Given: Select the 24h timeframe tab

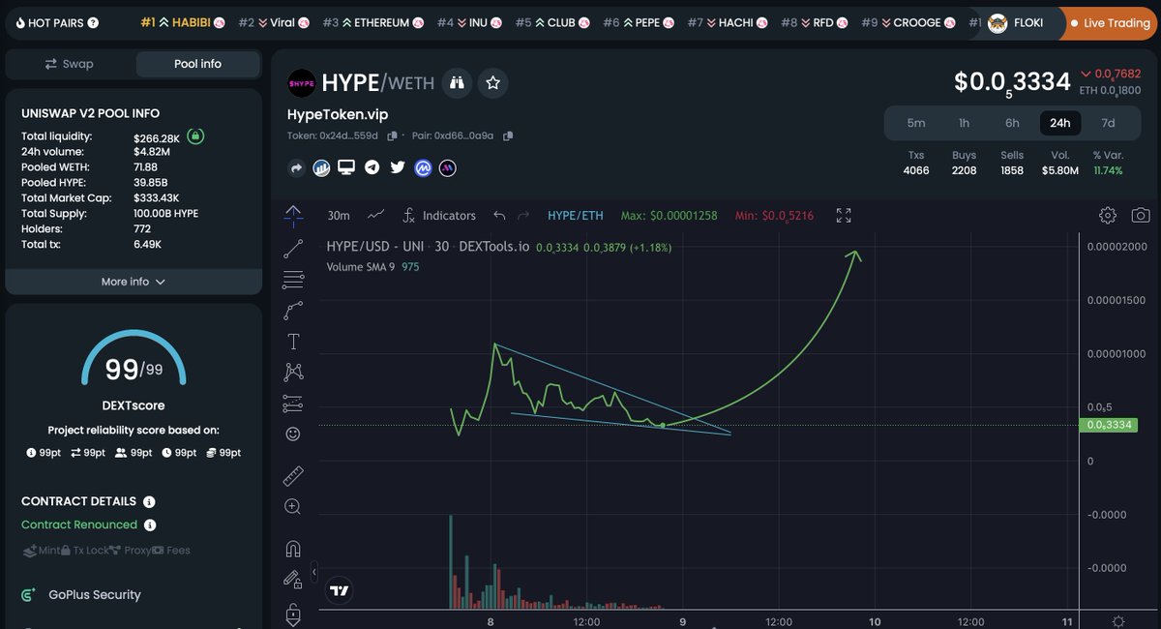Looking at the screenshot, I should coord(1060,123).
